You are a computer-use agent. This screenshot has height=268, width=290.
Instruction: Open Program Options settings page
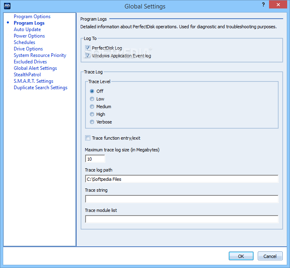[32, 17]
